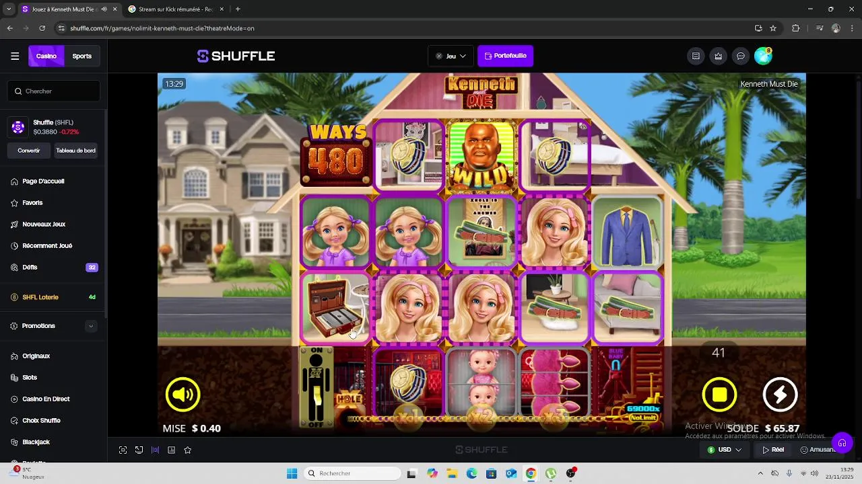Mute audio on Kenneth Must Die tab
862x484 pixels.
(x=104, y=9)
